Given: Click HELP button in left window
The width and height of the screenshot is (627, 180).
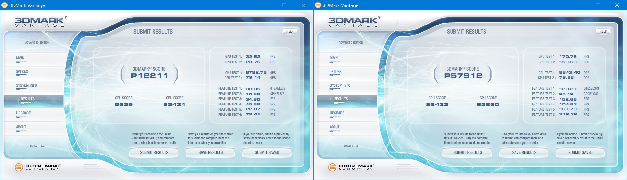Looking at the screenshot, I should coord(290,32).
